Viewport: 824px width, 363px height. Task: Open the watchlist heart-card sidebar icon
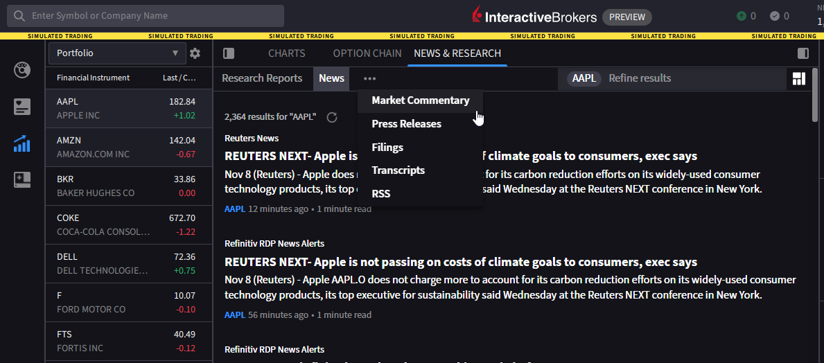pyautogui.click(x=22, y=107)
